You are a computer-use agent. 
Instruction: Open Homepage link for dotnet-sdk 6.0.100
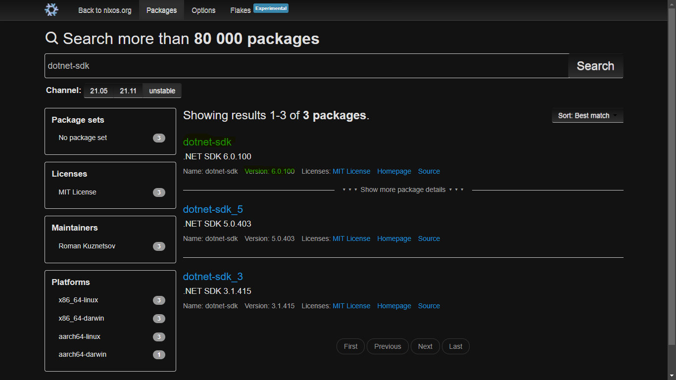tap(394, 171)
